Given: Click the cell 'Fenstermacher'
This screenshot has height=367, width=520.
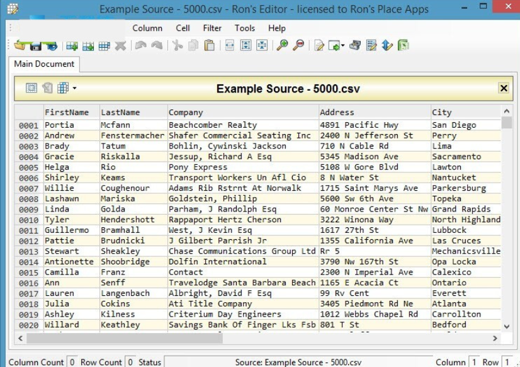Looking at the screenshot, I should (x=133, y=135).
